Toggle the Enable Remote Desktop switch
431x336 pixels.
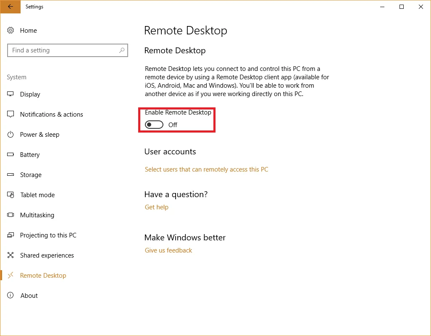(x=154, y=125)
